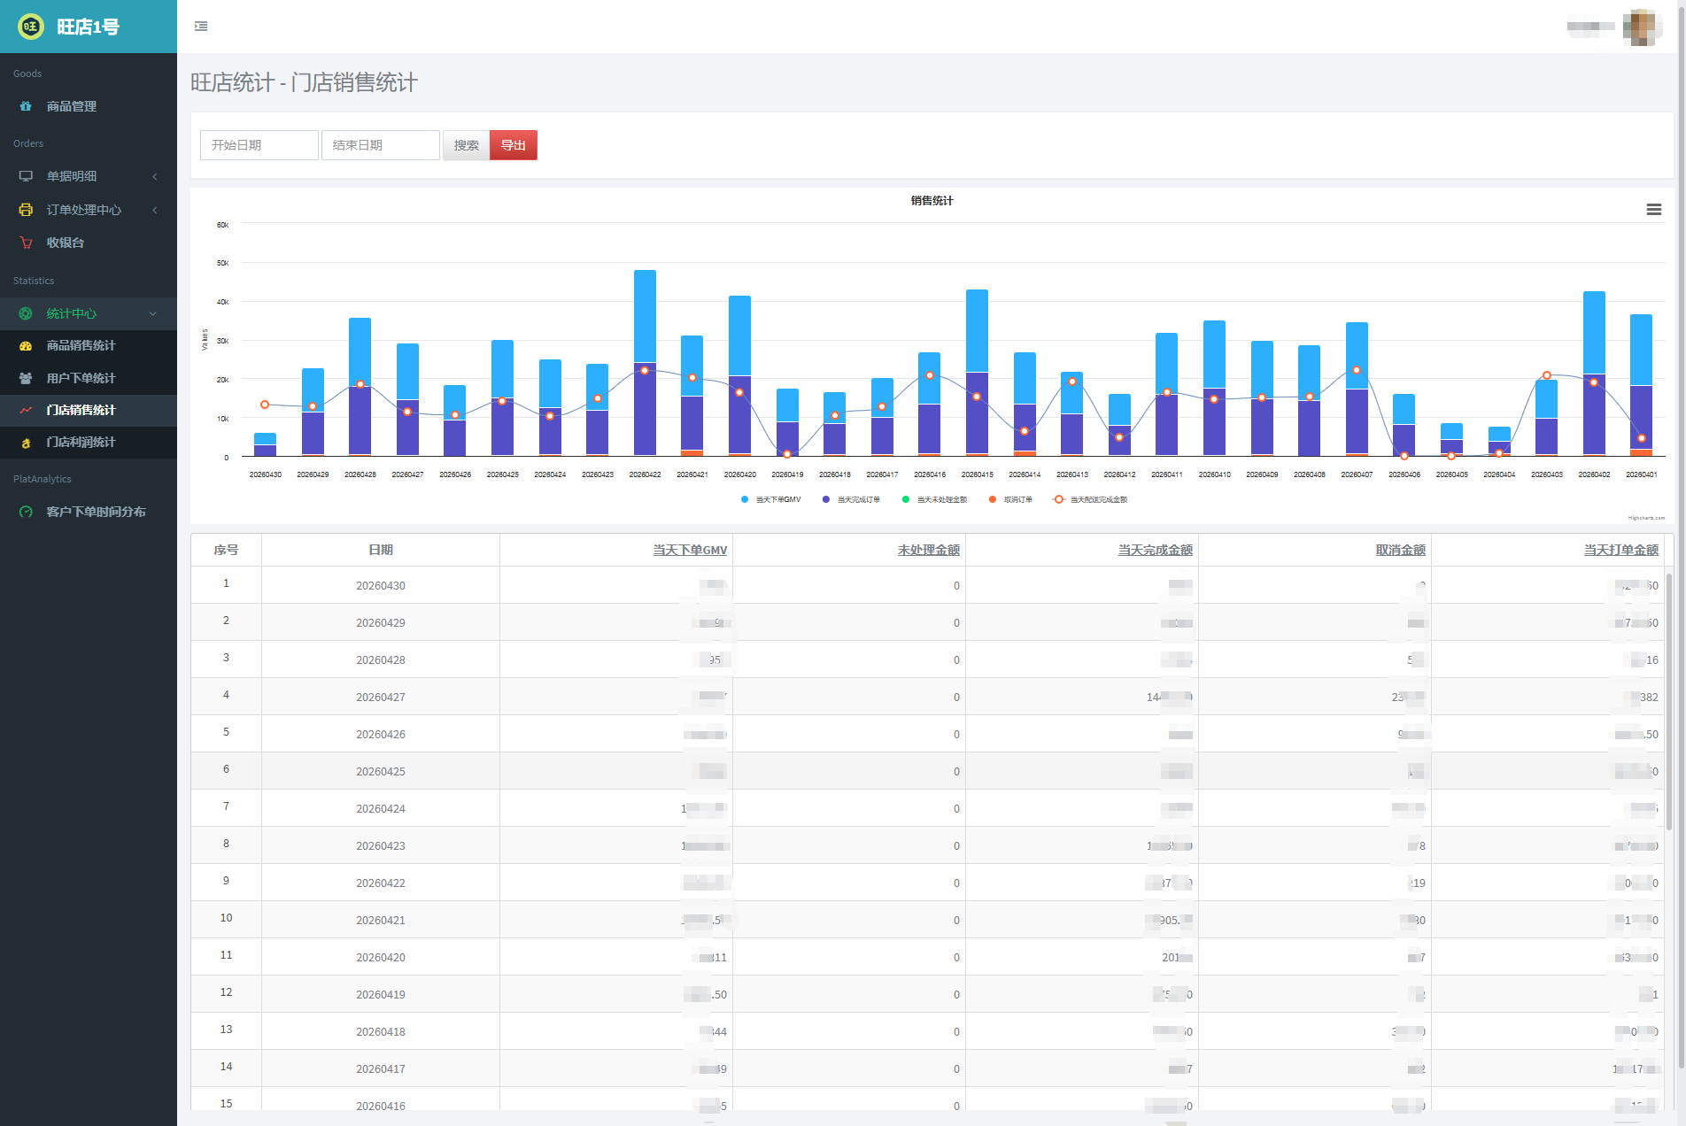Select the 20260430 date cell in table
1686x1126 pixels.
pos(381,585)
